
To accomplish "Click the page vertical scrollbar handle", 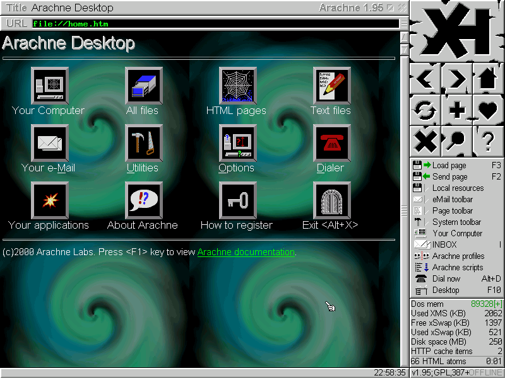I will pyautogui.click(x=404, y=211).
